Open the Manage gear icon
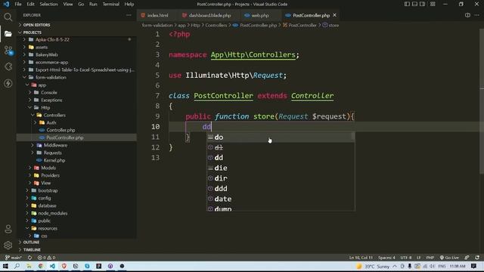 coord(8,246)
